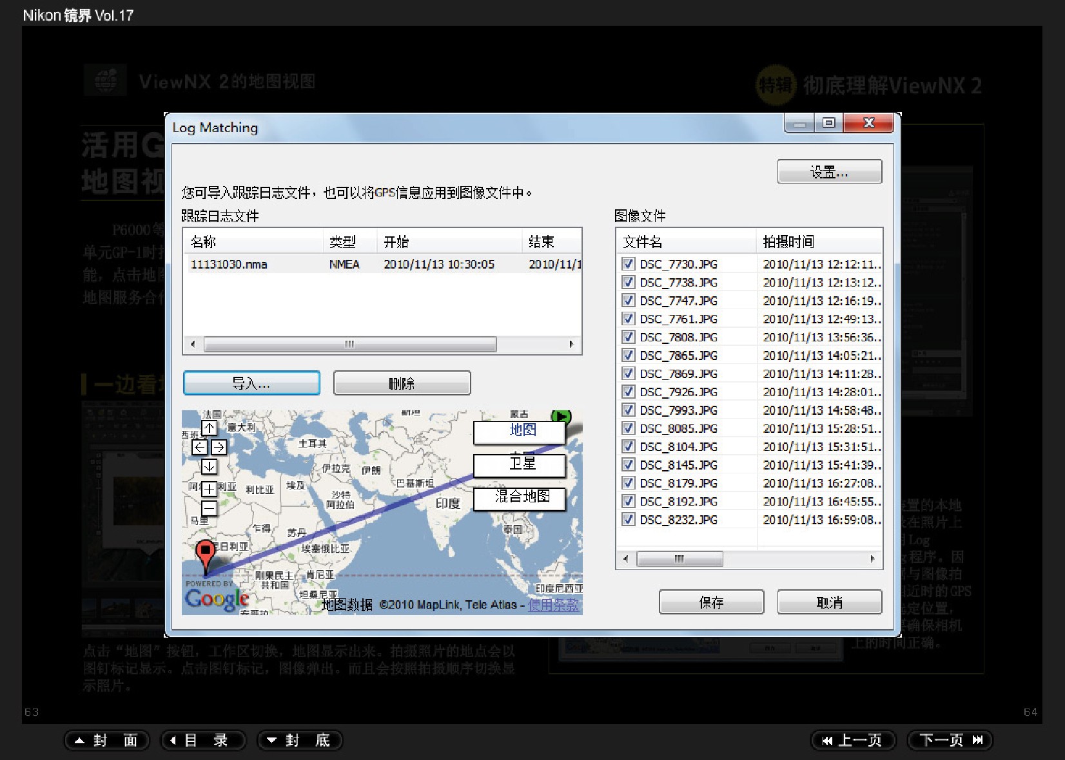Open the 设置... settings button

(830, 172)
